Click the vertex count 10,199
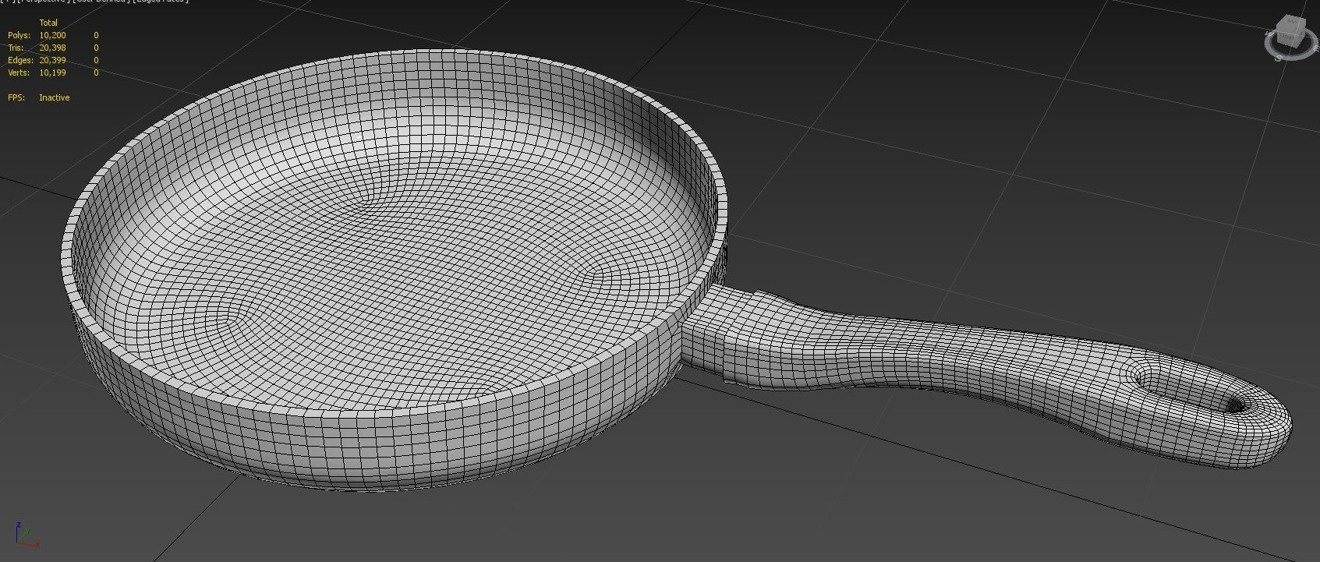 click(x=52, y=72)
